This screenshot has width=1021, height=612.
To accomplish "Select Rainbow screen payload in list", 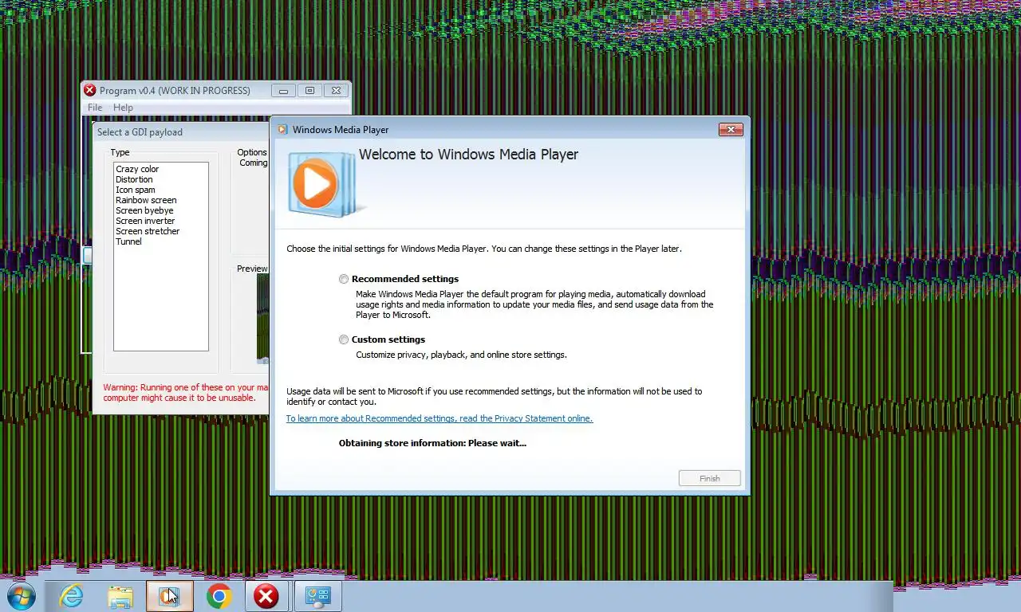I will pyautogui.click(x=146, y=200).
